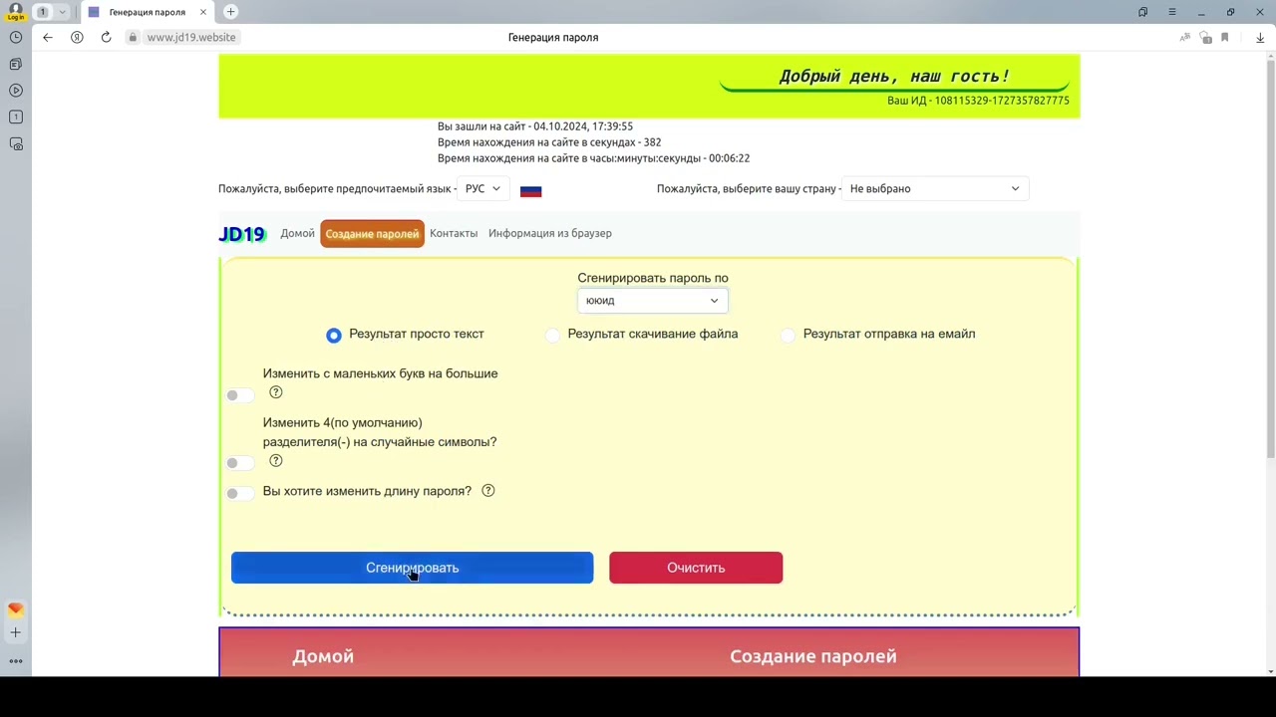The height and width of the screenshot is (717, 1276).
Task: Expand the Не выбрано country dropdown
Action: (935, 188)
